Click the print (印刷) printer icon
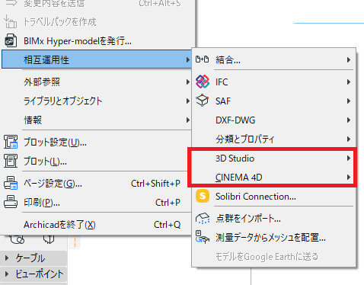The image size is (364, 285). tap(11, 202)
